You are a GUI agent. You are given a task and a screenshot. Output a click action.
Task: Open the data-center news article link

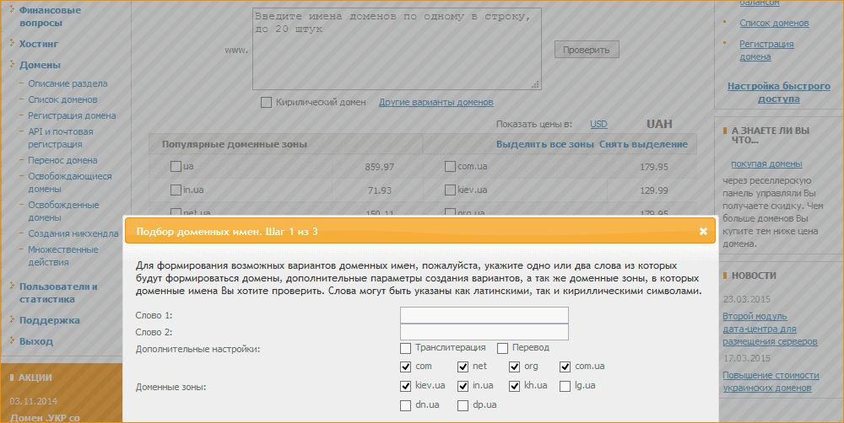[x=770, y=329]
